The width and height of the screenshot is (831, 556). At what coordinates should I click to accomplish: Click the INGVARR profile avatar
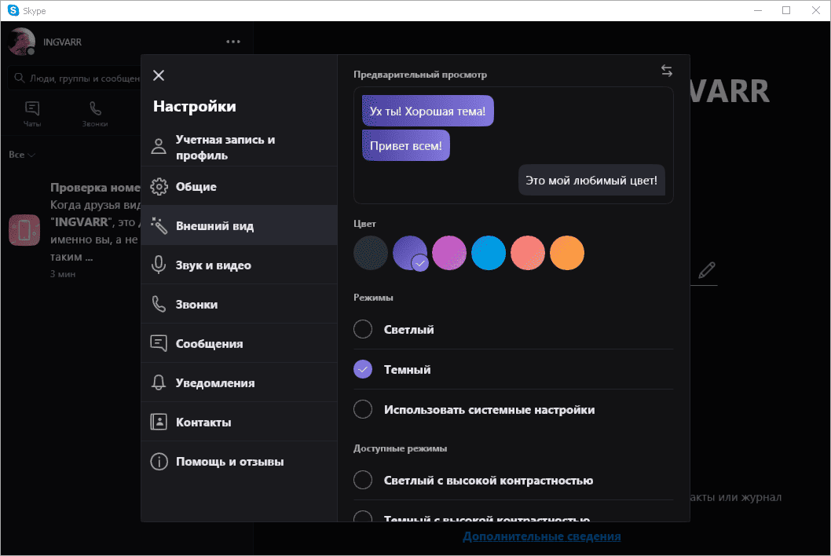pyautogui.click(x=21, y=42)
